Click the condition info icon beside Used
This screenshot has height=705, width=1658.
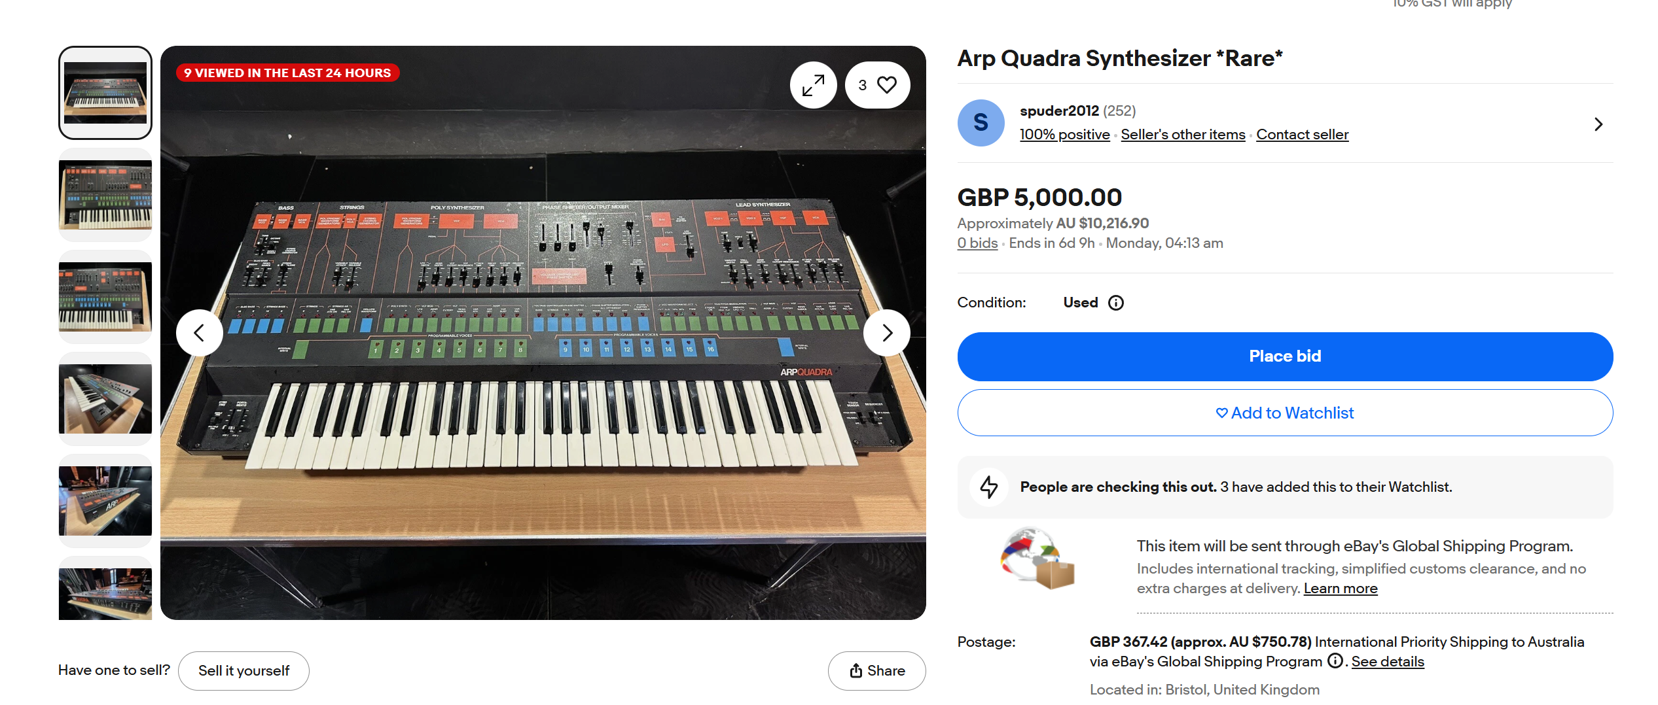[1115, 303]
